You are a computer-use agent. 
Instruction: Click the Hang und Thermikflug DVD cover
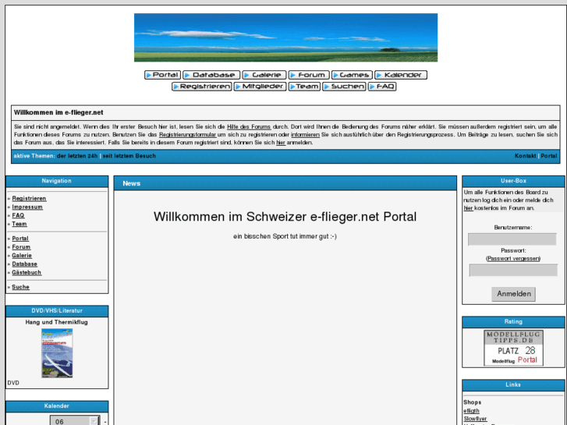[57, 353]
